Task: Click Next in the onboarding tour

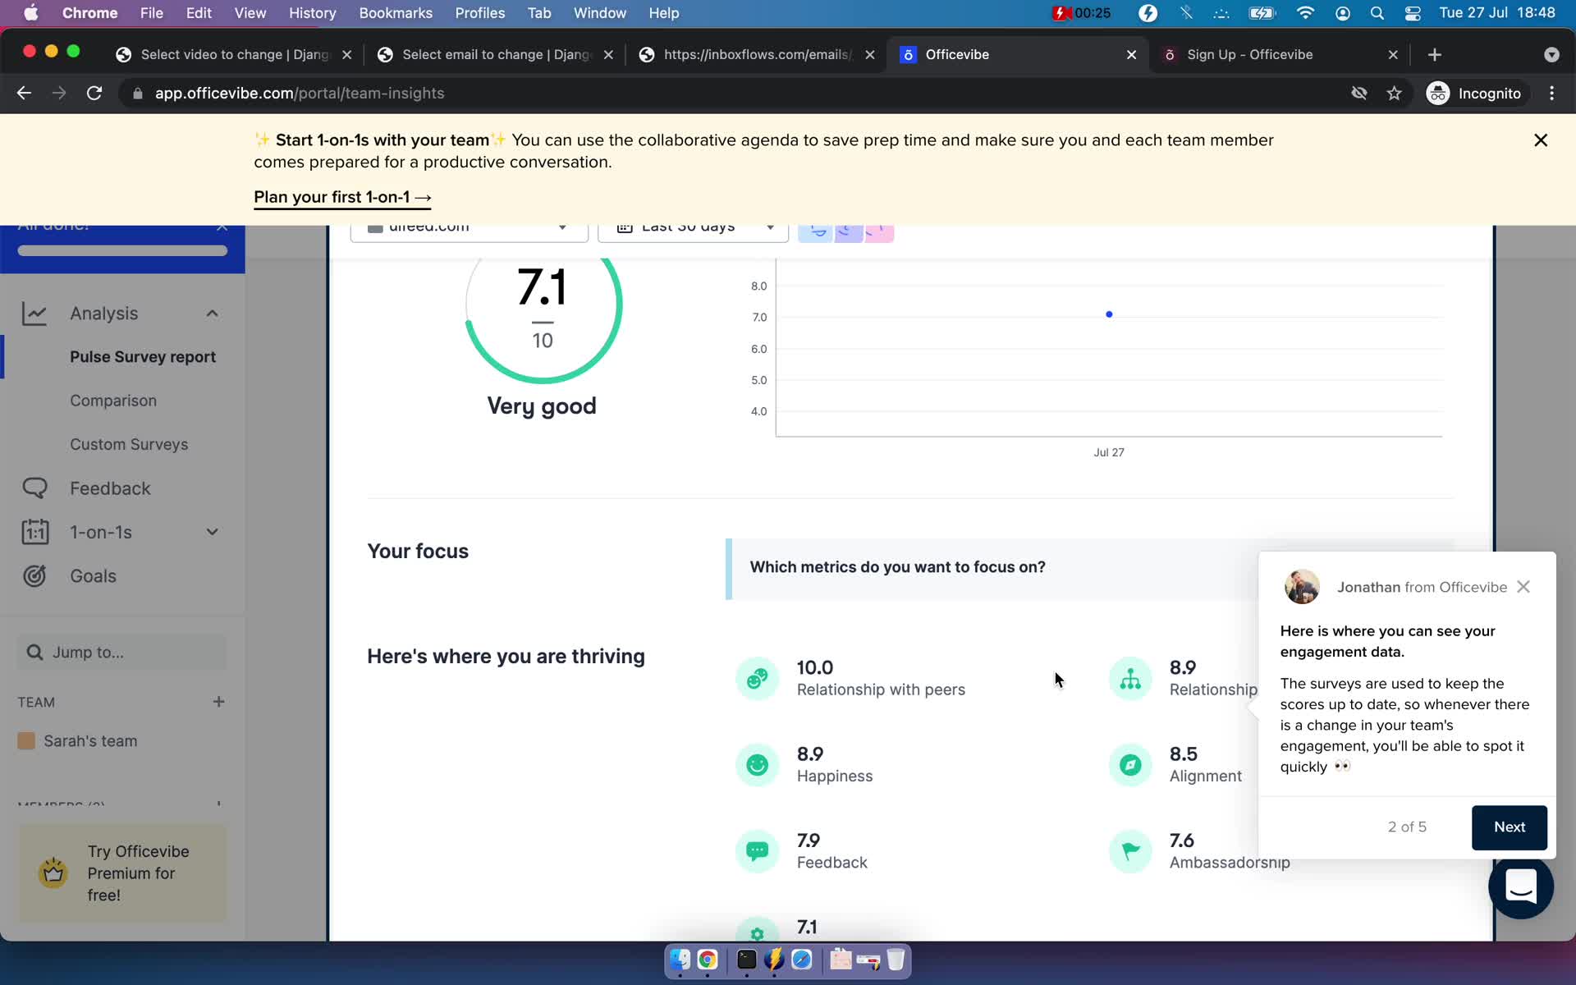Action: pos(1509,827)
